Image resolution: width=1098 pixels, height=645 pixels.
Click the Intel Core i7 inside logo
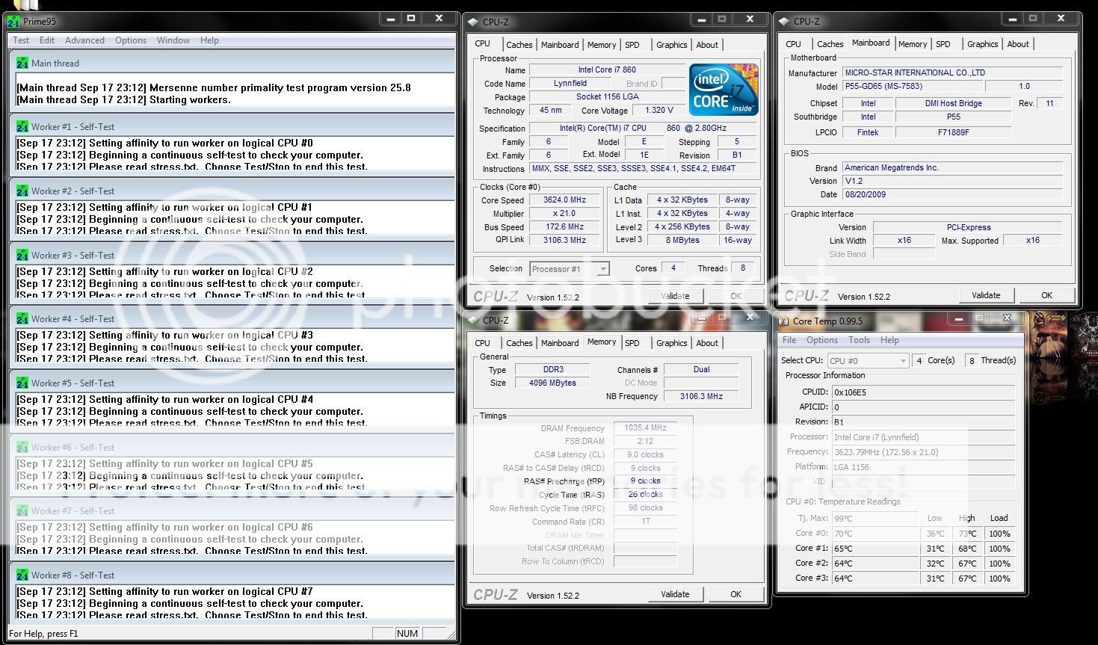click(724, 90)
